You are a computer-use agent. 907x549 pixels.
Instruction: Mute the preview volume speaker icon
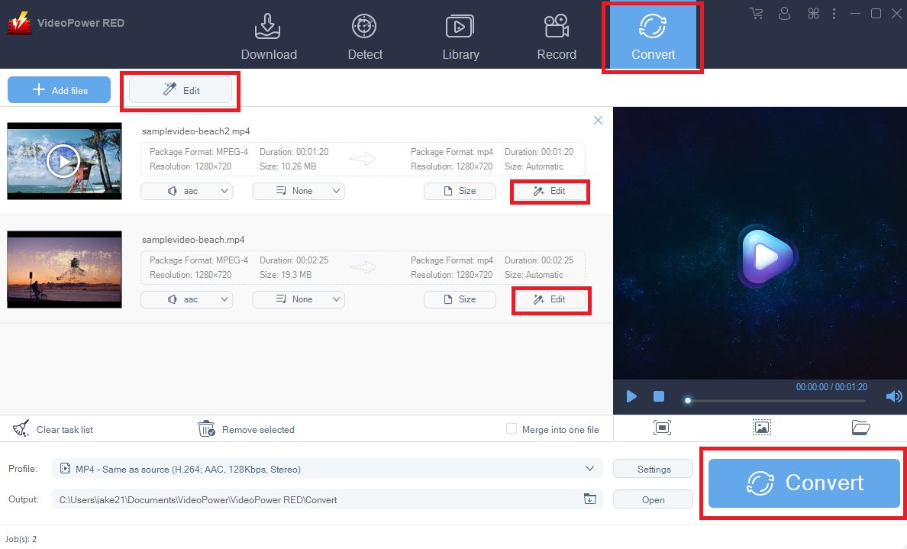[x=894, y=396]
